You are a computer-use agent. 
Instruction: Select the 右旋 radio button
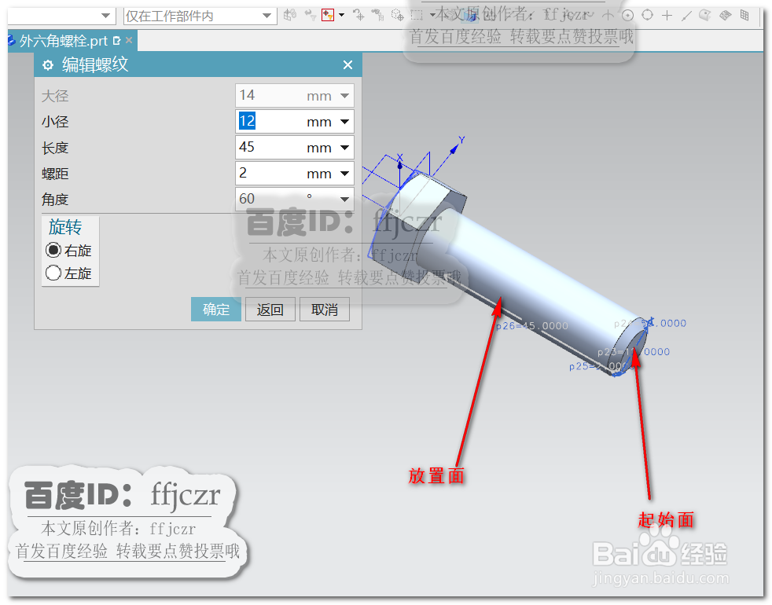pyautogui.click(x=53, y=251)
